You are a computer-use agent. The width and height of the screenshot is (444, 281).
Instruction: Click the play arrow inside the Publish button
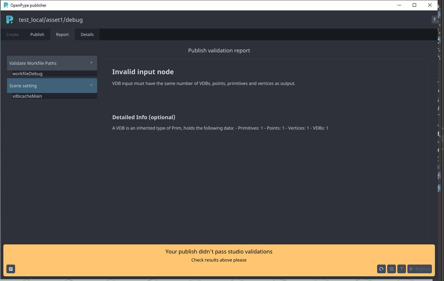[411, 269]
